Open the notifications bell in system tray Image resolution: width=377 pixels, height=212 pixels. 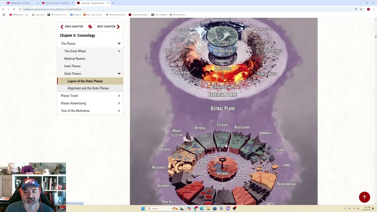(373, 208)
